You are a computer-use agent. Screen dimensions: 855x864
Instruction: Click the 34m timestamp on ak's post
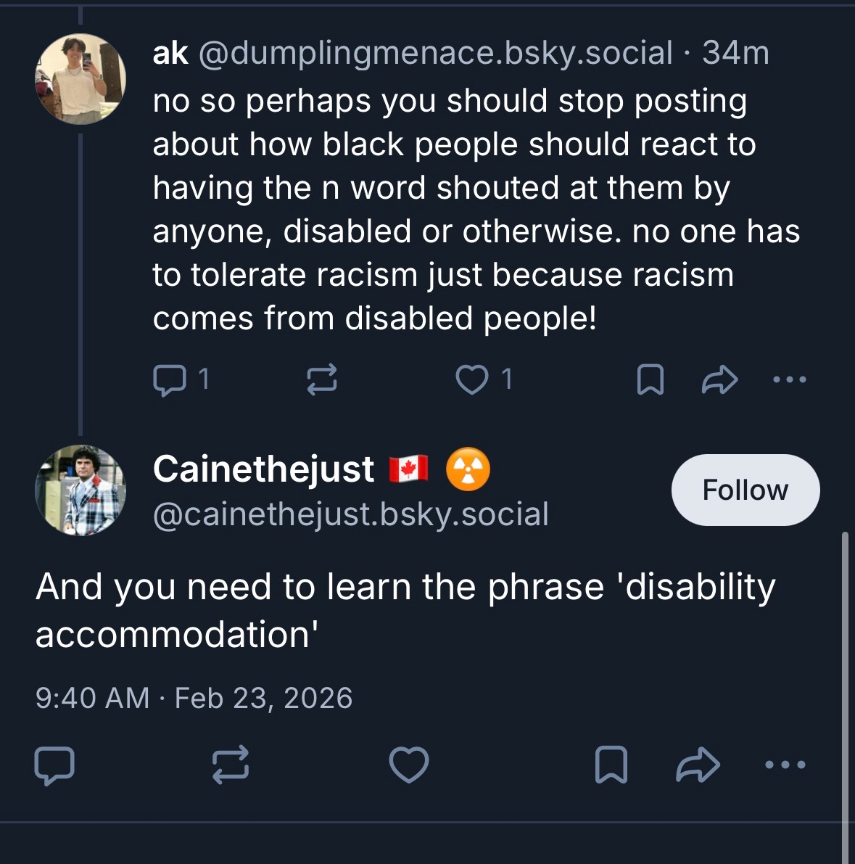735,54
